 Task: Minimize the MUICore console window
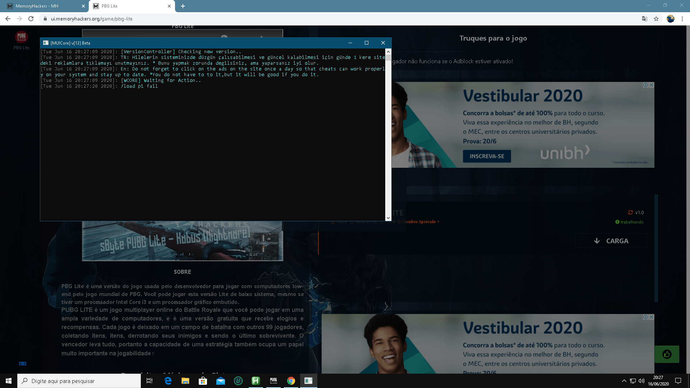350,43
